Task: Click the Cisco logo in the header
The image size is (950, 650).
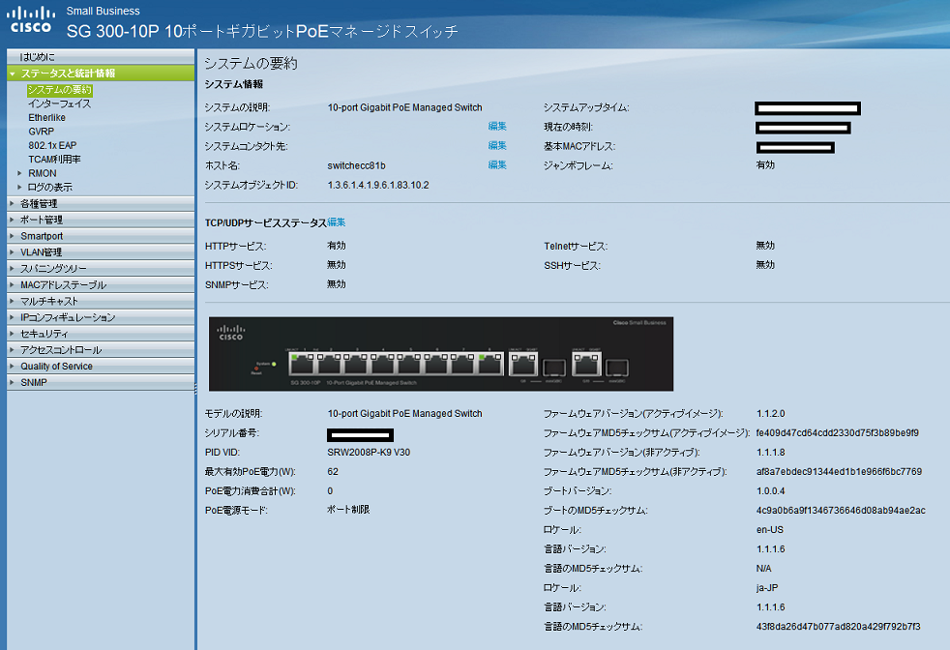Action: pyautogui.click(x=31, y=20)
